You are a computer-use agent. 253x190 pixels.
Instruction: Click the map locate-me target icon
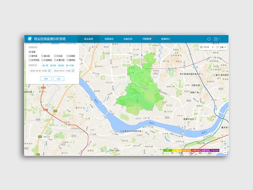tap(225, 143)
